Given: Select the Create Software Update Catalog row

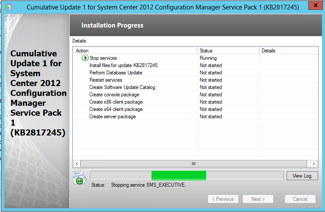Looking at the screenshot, I should click(x=195, y=87).
